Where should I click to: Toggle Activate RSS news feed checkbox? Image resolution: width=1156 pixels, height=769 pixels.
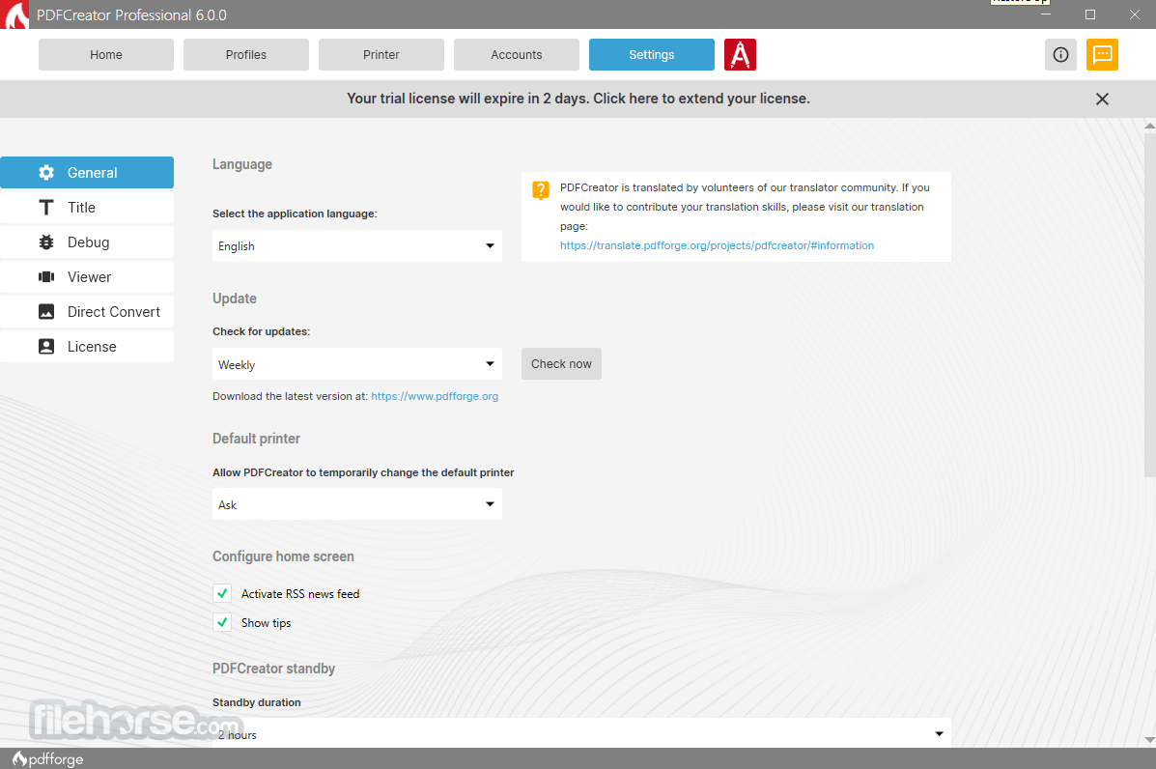pos(222,593)
